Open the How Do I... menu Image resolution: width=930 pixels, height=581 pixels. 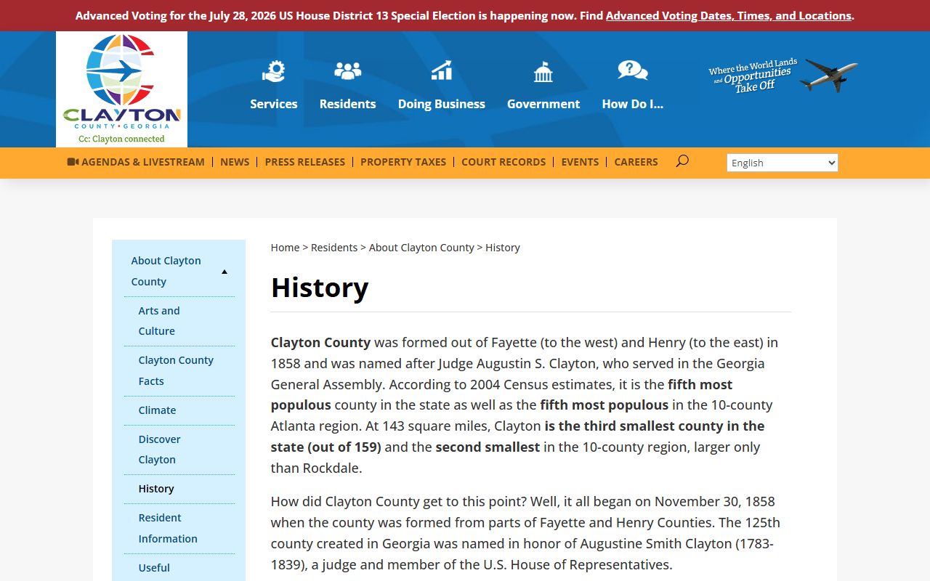click(632, 104)
